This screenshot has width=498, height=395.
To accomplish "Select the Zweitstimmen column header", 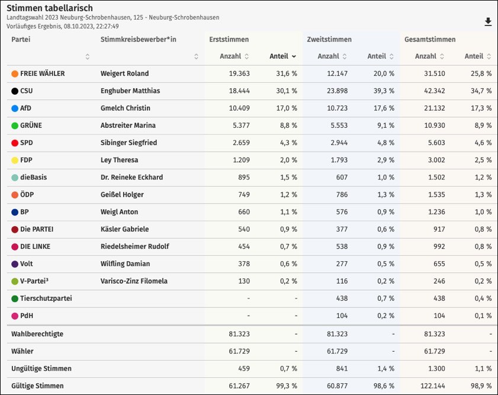I will tap(329, 40).
